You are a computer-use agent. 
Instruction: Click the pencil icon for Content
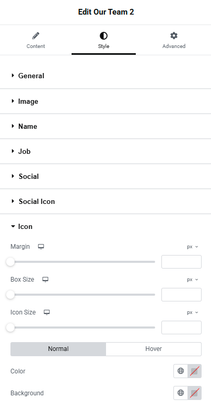pyautogui.click(x=36, y=35)
